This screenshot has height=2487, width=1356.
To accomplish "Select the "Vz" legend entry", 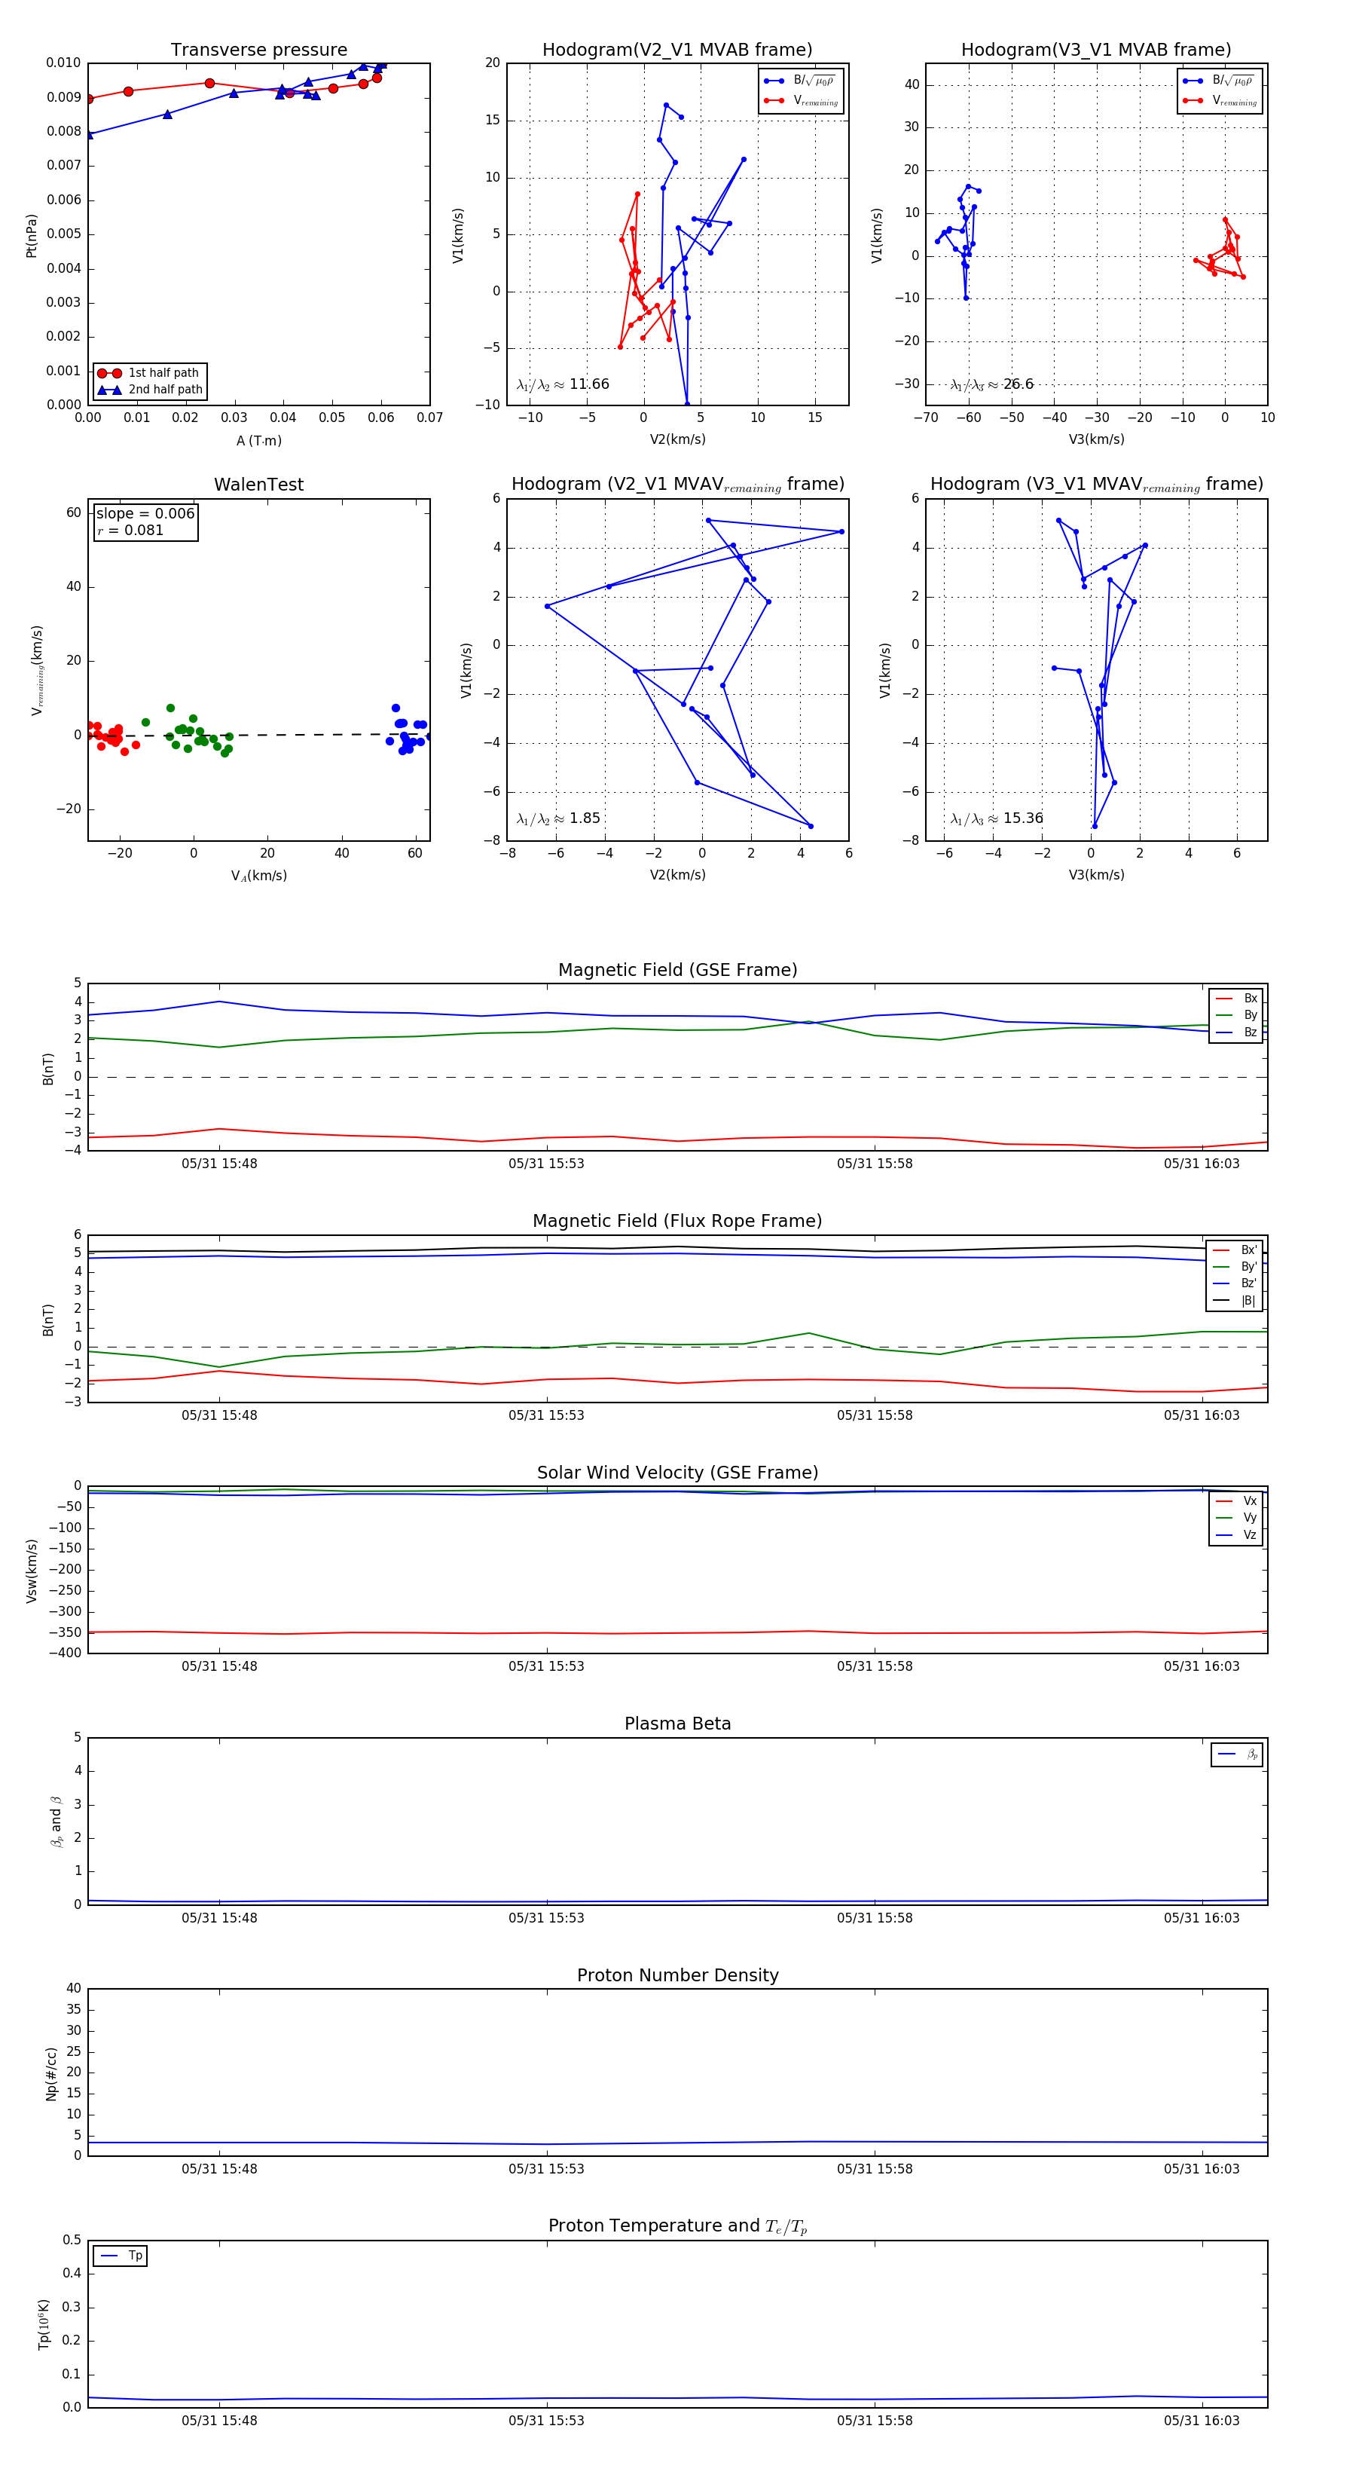I will 1236,1535.
